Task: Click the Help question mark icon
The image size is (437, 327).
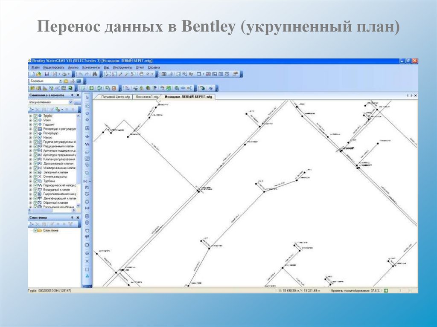Action: click(x=211, y=88)
